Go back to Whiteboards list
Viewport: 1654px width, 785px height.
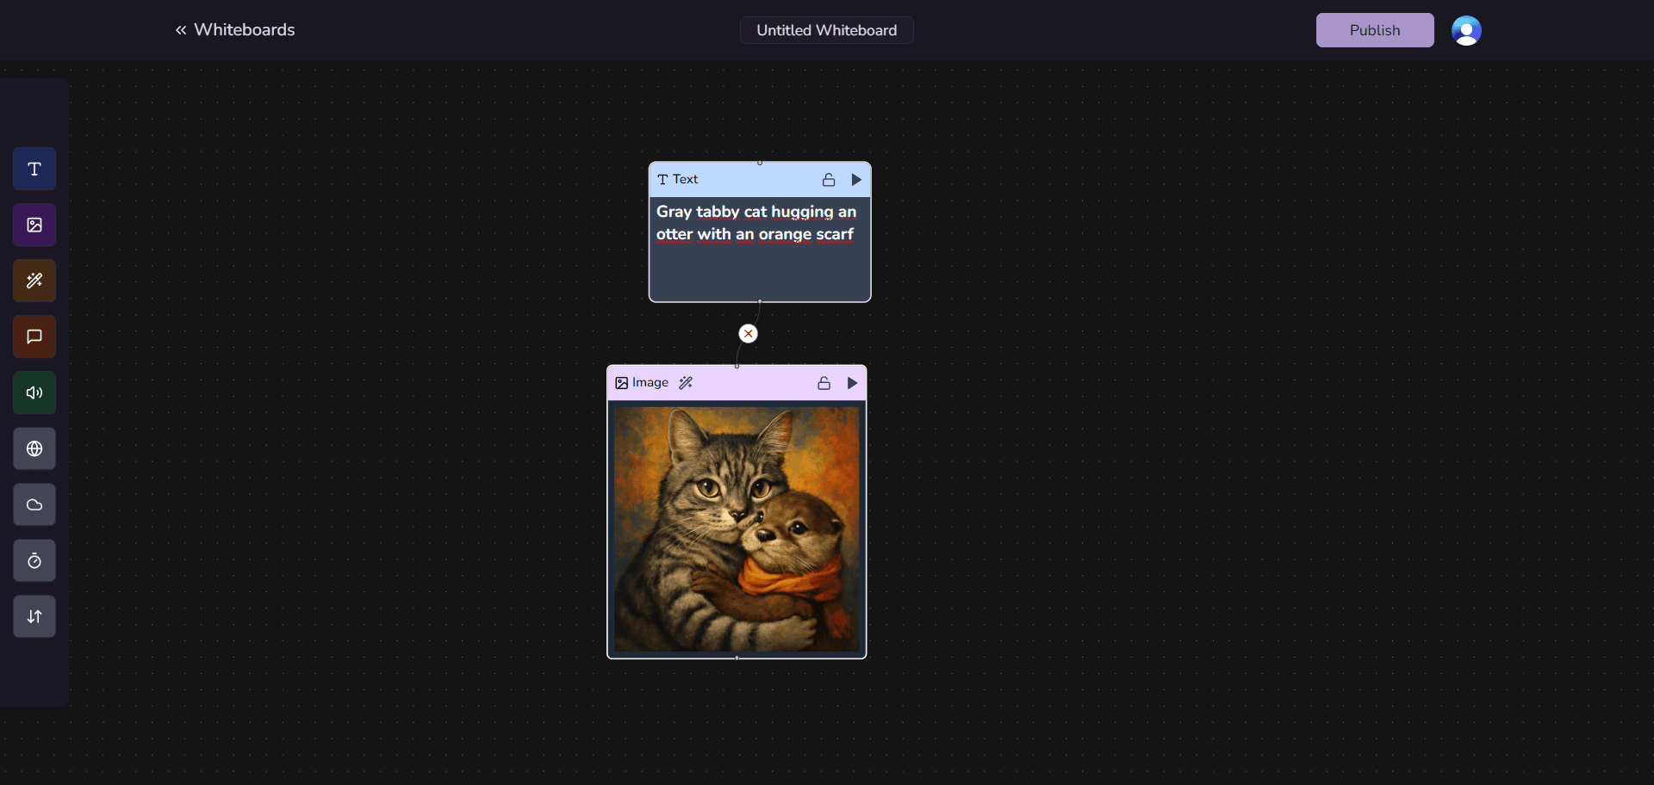pos(235,30)
